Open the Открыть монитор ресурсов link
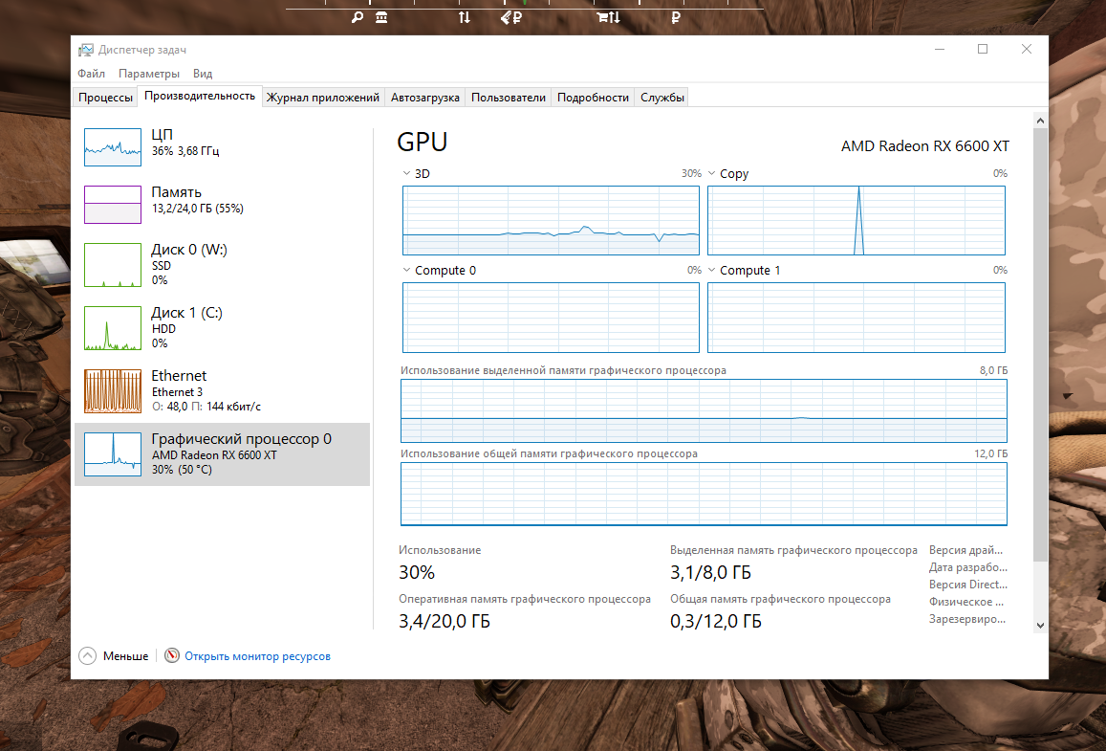 tap(257, 656)
